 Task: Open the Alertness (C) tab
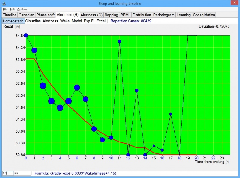click(91, 15)
